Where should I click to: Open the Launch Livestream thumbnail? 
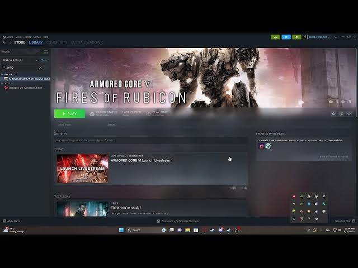82,169
